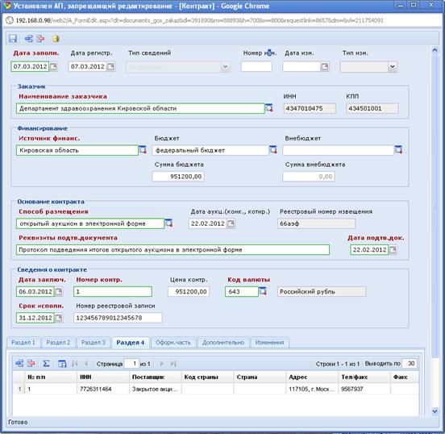Click the Поставщик column header
The image size is (445, 434).
click(x=156, y=377)
